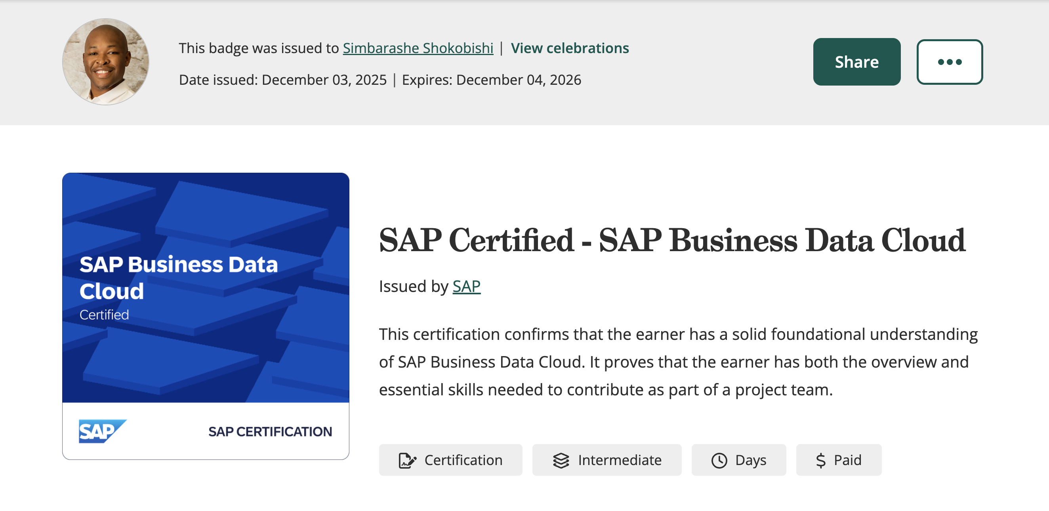Click the Share button
This screenshot has height=511, width=1049.
tap(856, 62)
